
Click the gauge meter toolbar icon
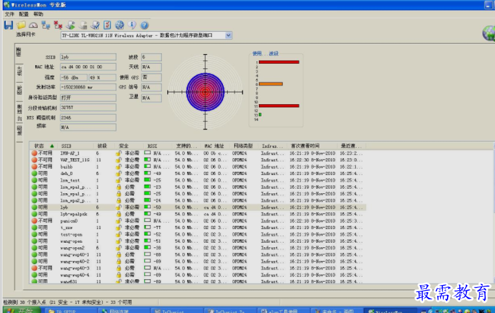pos(33,25)
